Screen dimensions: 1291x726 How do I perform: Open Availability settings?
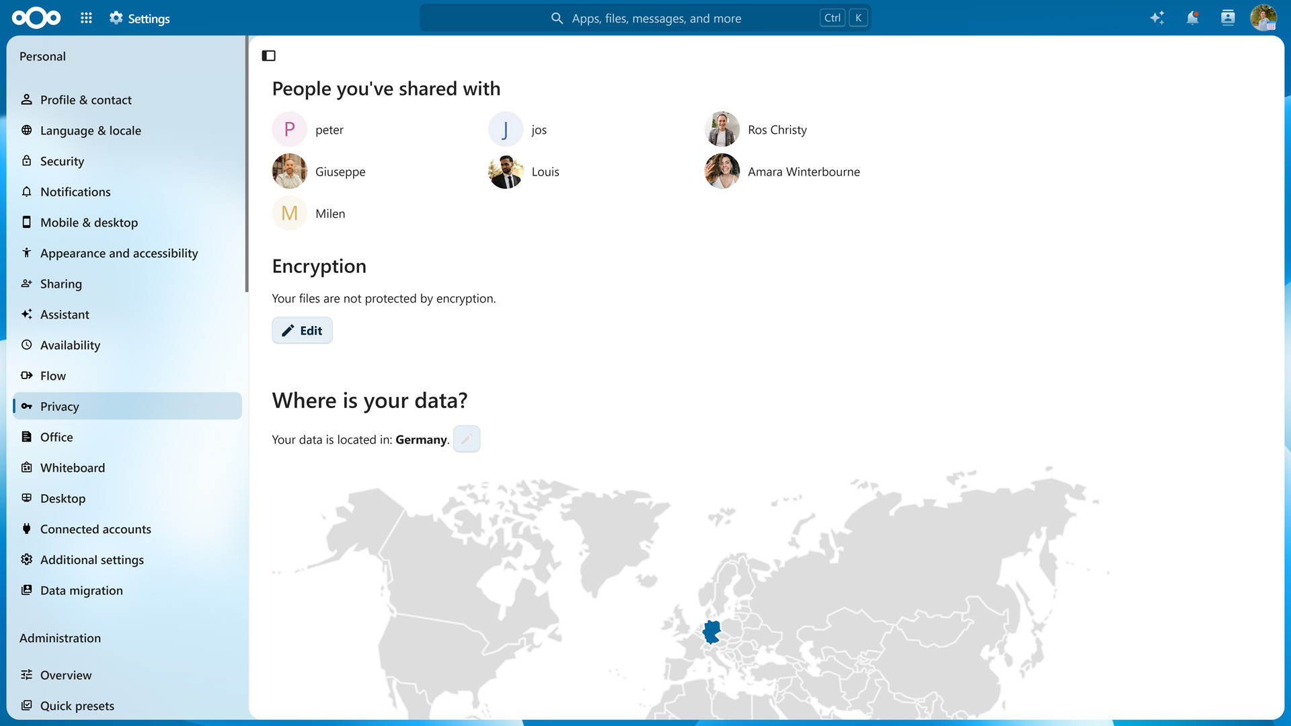click(x=127, y=345)
